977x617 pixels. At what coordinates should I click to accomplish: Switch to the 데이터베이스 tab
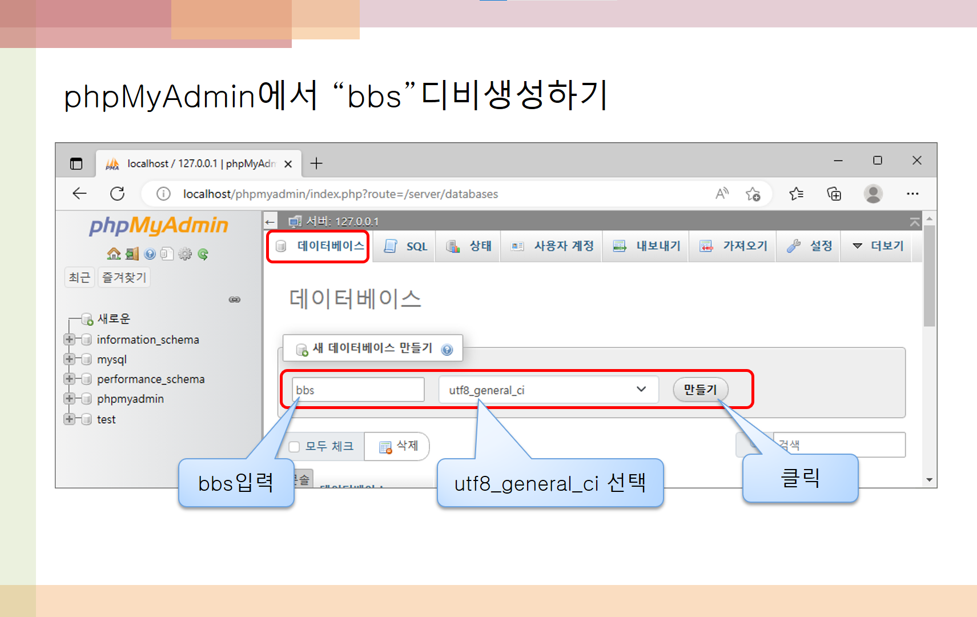pos(319,246)
